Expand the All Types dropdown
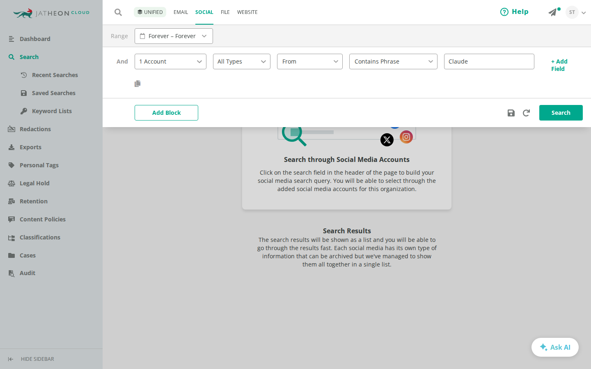 tap(242, 61)
